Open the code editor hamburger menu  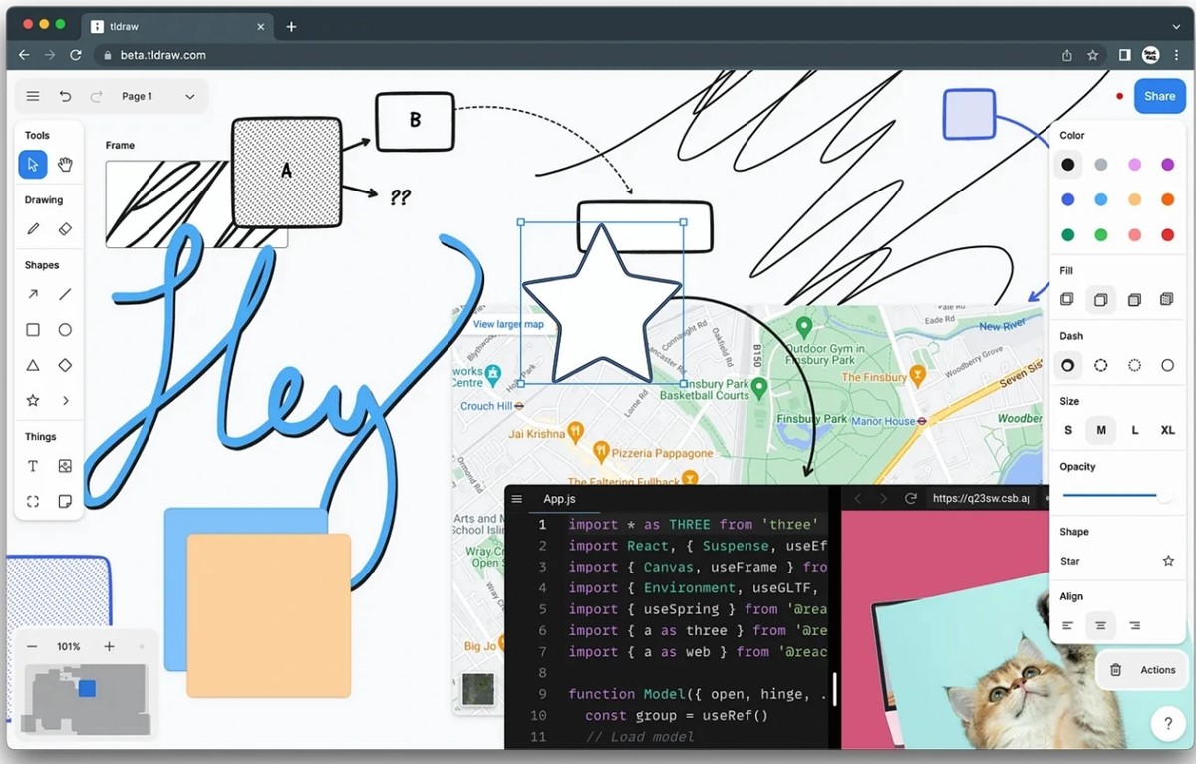516,499
